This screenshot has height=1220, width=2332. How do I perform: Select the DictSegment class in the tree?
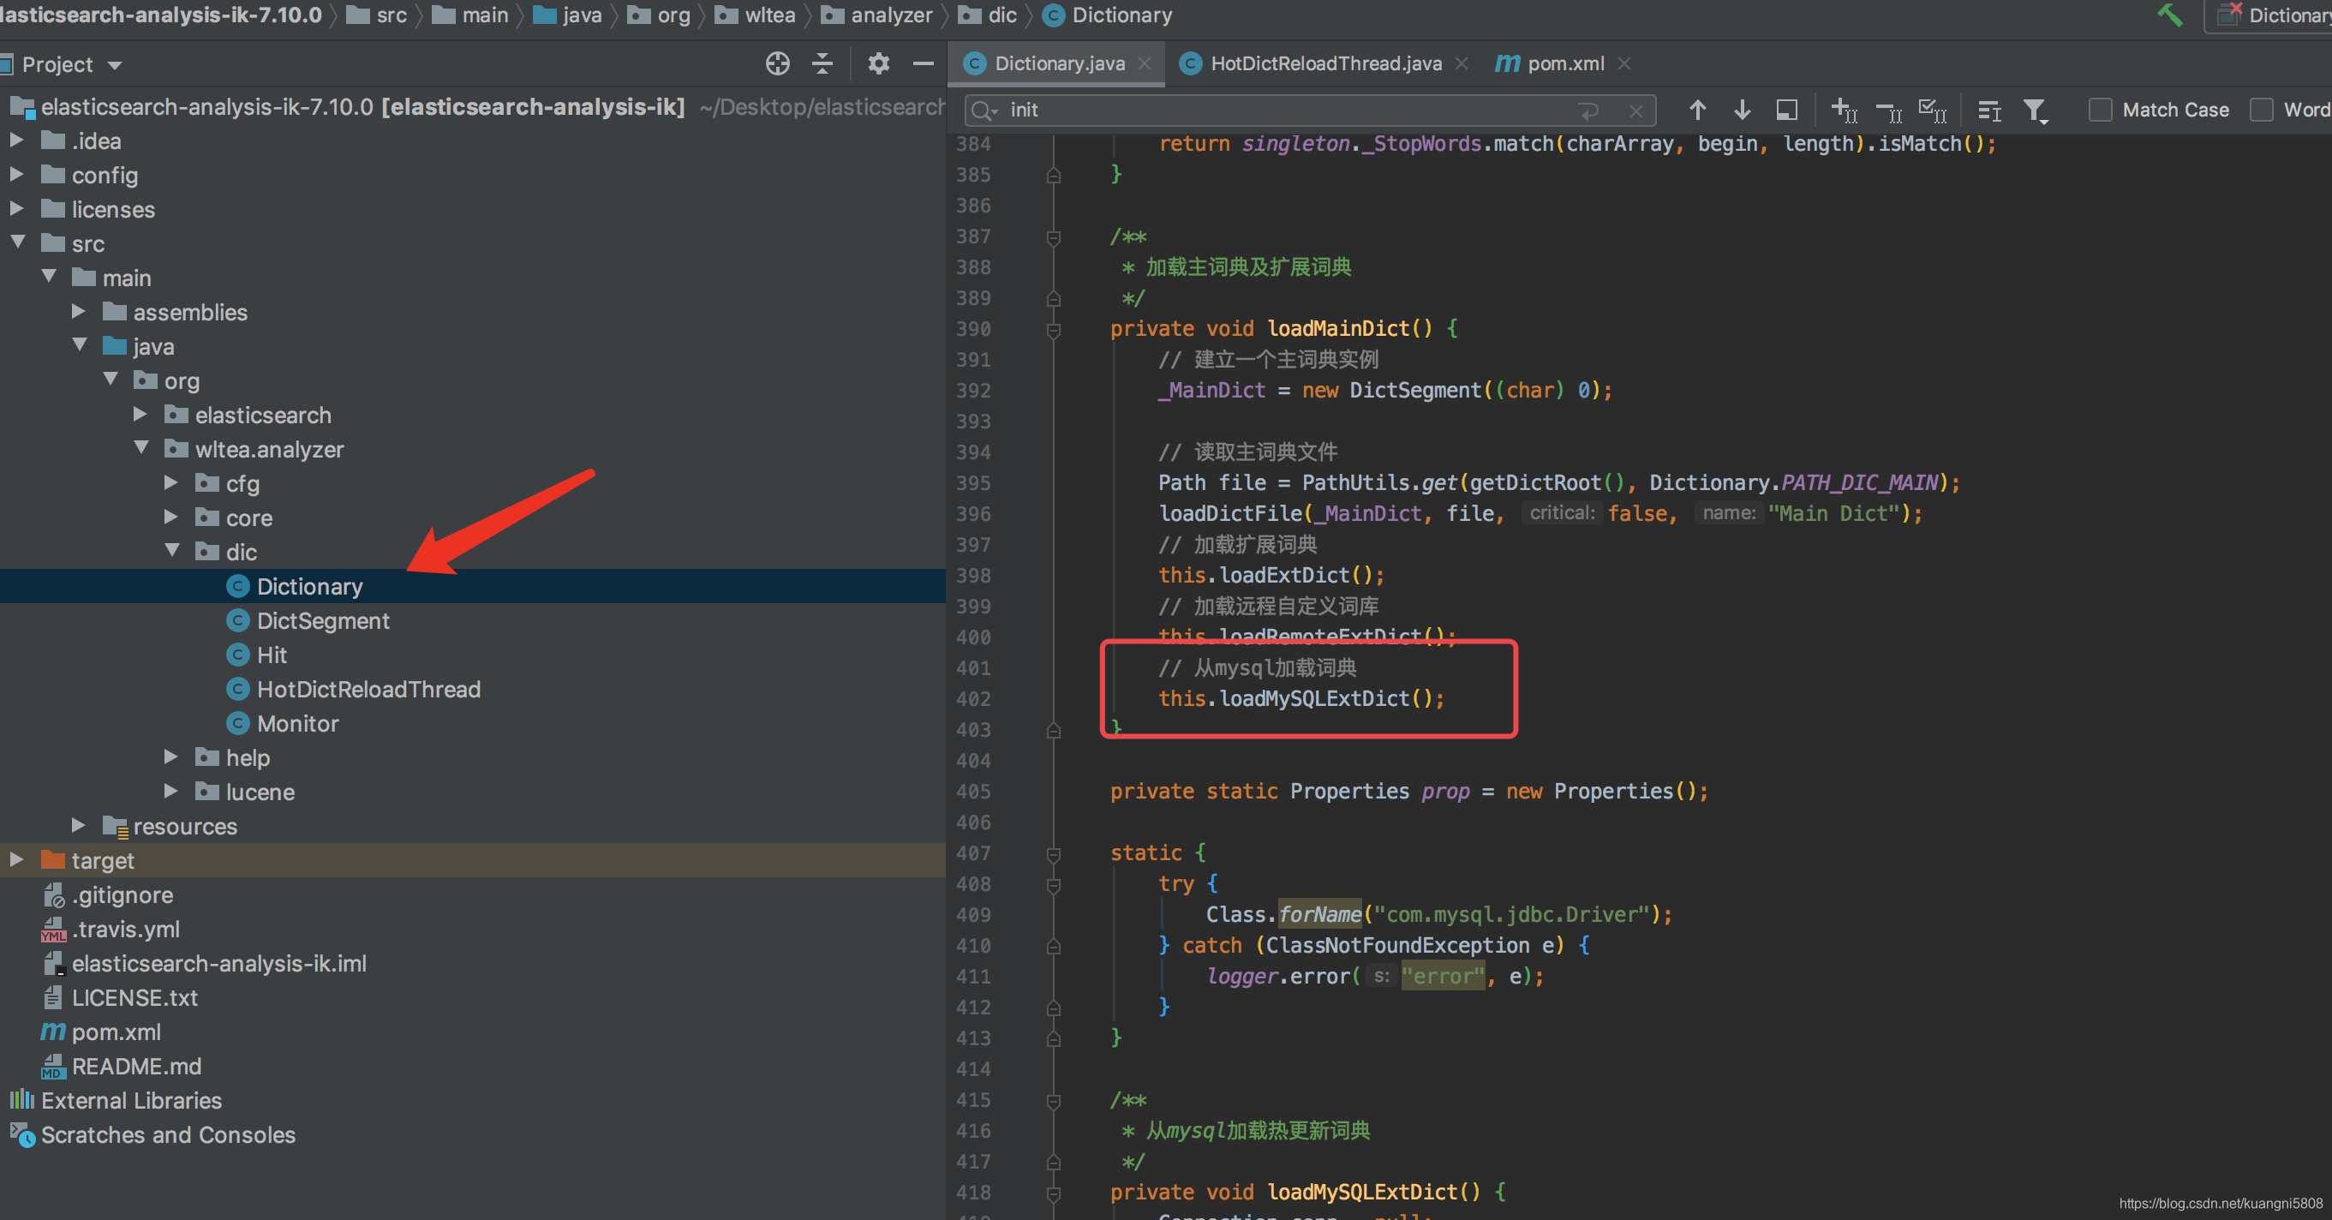[x=322, y=621]
